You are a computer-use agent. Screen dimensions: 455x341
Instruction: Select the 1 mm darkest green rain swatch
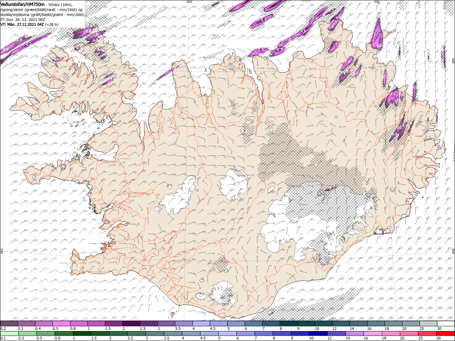pos(82,334)
